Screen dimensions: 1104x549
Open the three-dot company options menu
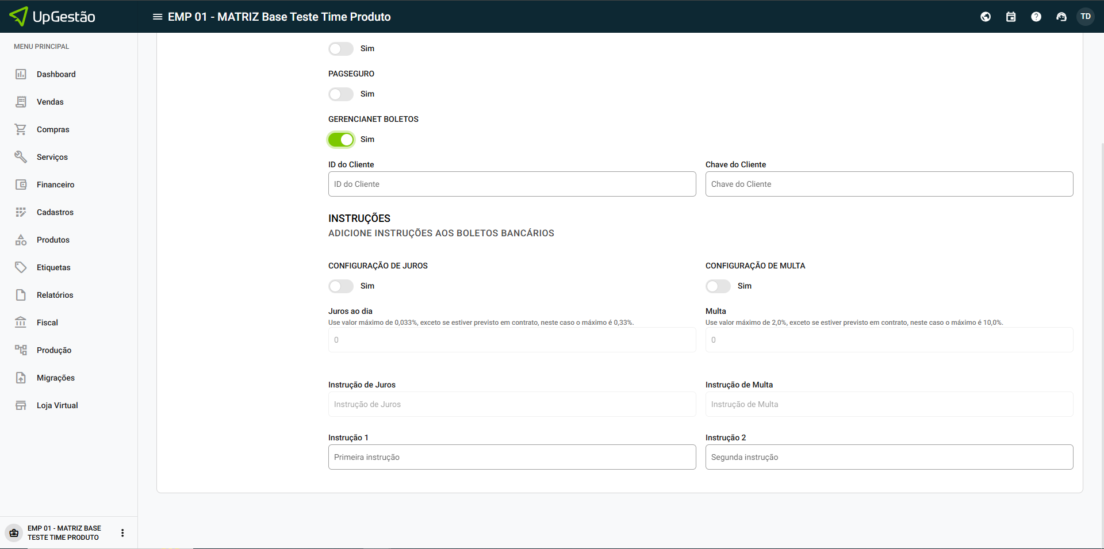click(x=122, y=533)
